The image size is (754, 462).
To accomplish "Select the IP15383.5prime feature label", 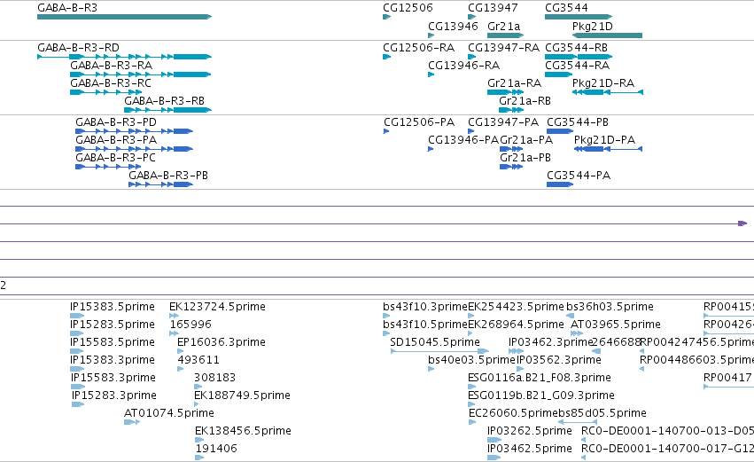I will tap(113, 307).
